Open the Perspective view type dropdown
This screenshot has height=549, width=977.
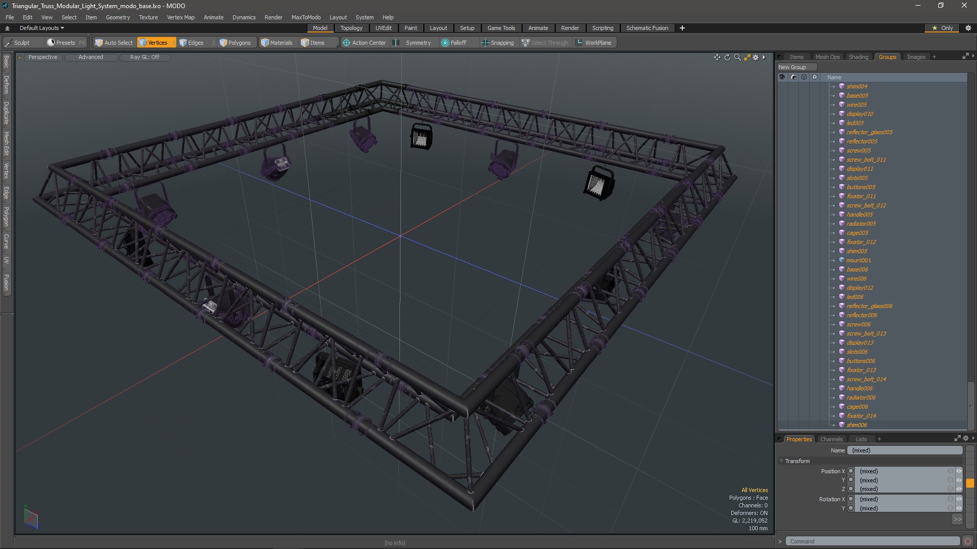tap(43, 57)
